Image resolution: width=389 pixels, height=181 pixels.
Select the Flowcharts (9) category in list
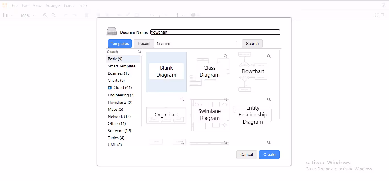click(120, 102)
